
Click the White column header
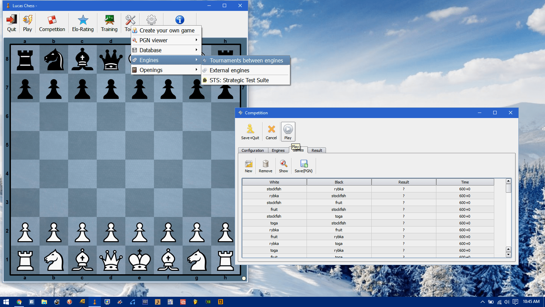coord(274,182)
